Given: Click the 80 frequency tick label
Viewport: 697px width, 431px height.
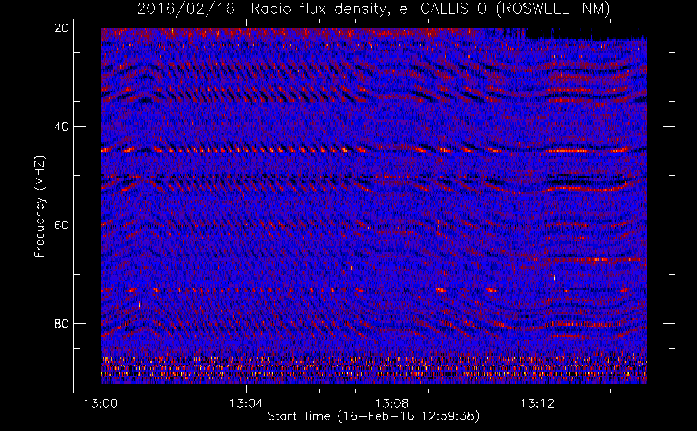Looking at the screenshot, I should (62, 324).
